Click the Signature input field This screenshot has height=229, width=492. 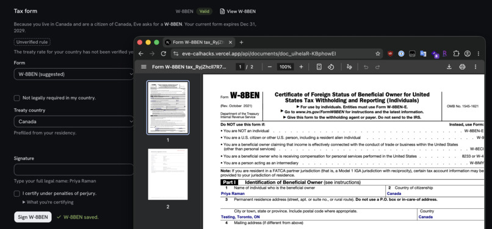[74, 169]
